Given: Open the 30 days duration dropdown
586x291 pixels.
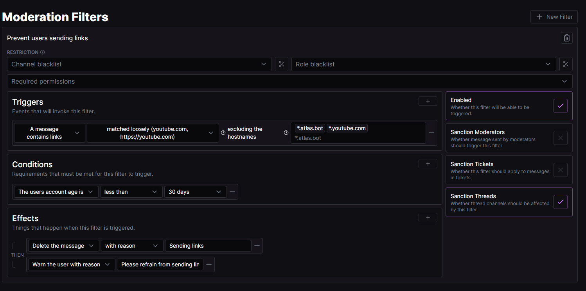Looking at the screenshot, I should [195, 192].
